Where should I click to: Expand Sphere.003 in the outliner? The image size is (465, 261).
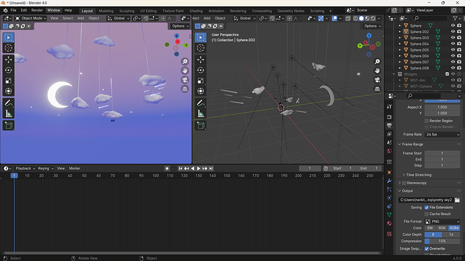pyautogui.click(x=400, y=38)
